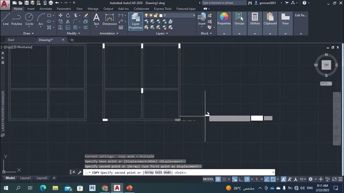
Task: Open the rectangle tool dropdown arrow
Action: click(53, 16)
